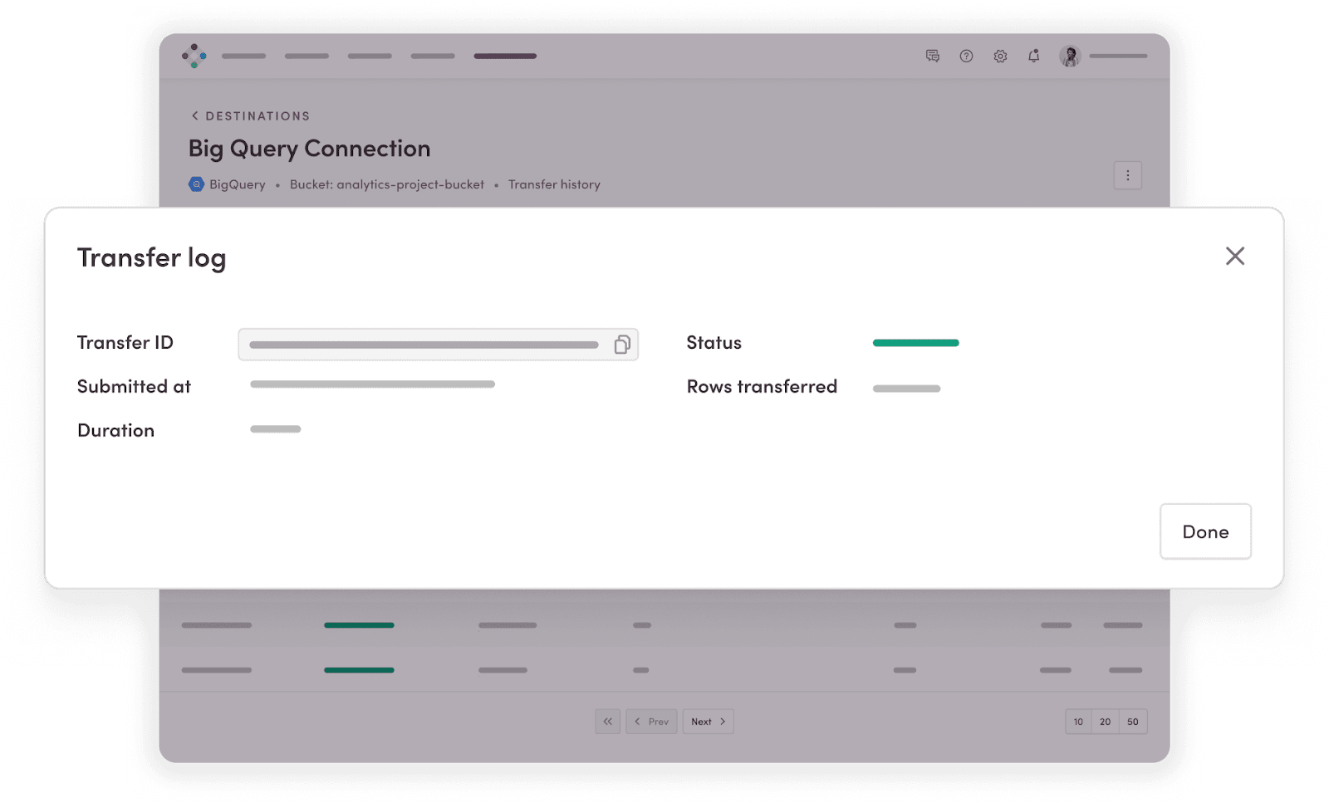This screenshot has width=1329, height=803.
Task: Copy the Transfer ID to clipboard
Action: 621,345
